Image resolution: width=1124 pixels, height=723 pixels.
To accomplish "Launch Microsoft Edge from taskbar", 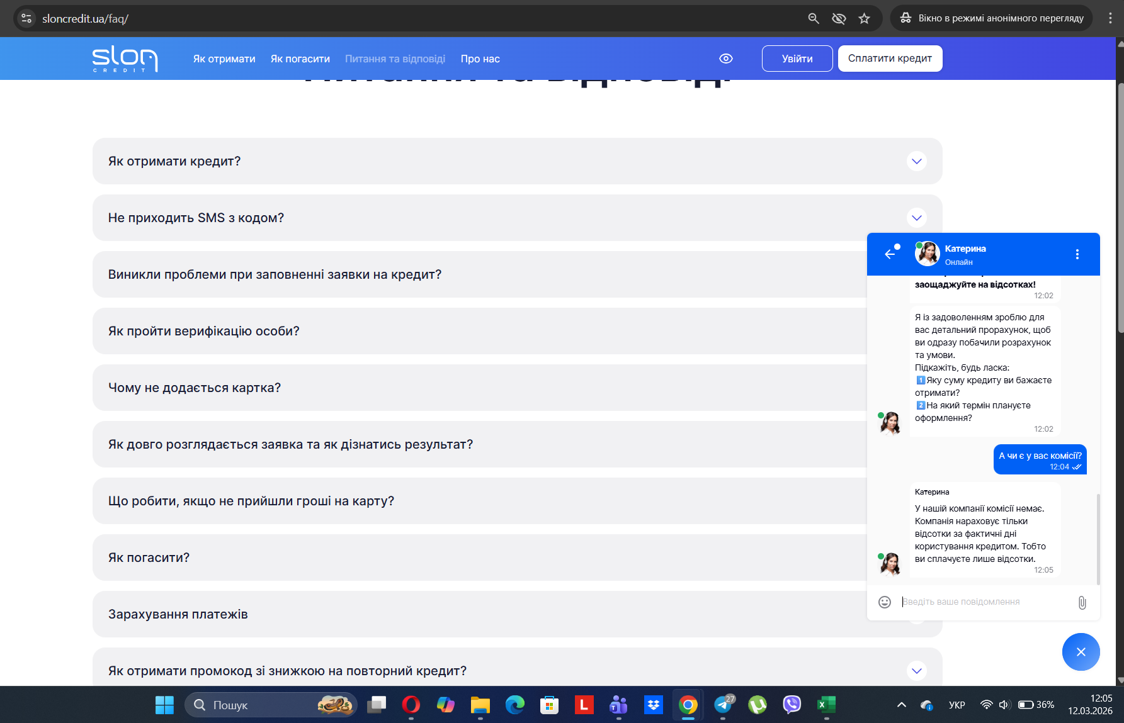I will 515,705.
